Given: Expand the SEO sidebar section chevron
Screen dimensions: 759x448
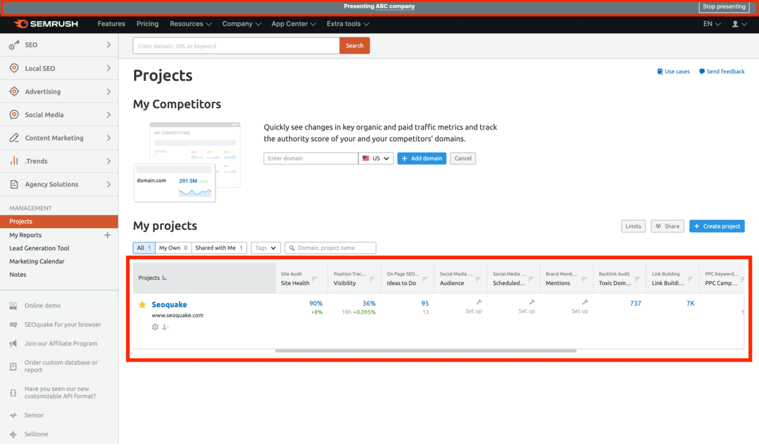Looking at the screenshot, I should pos(109,45).
